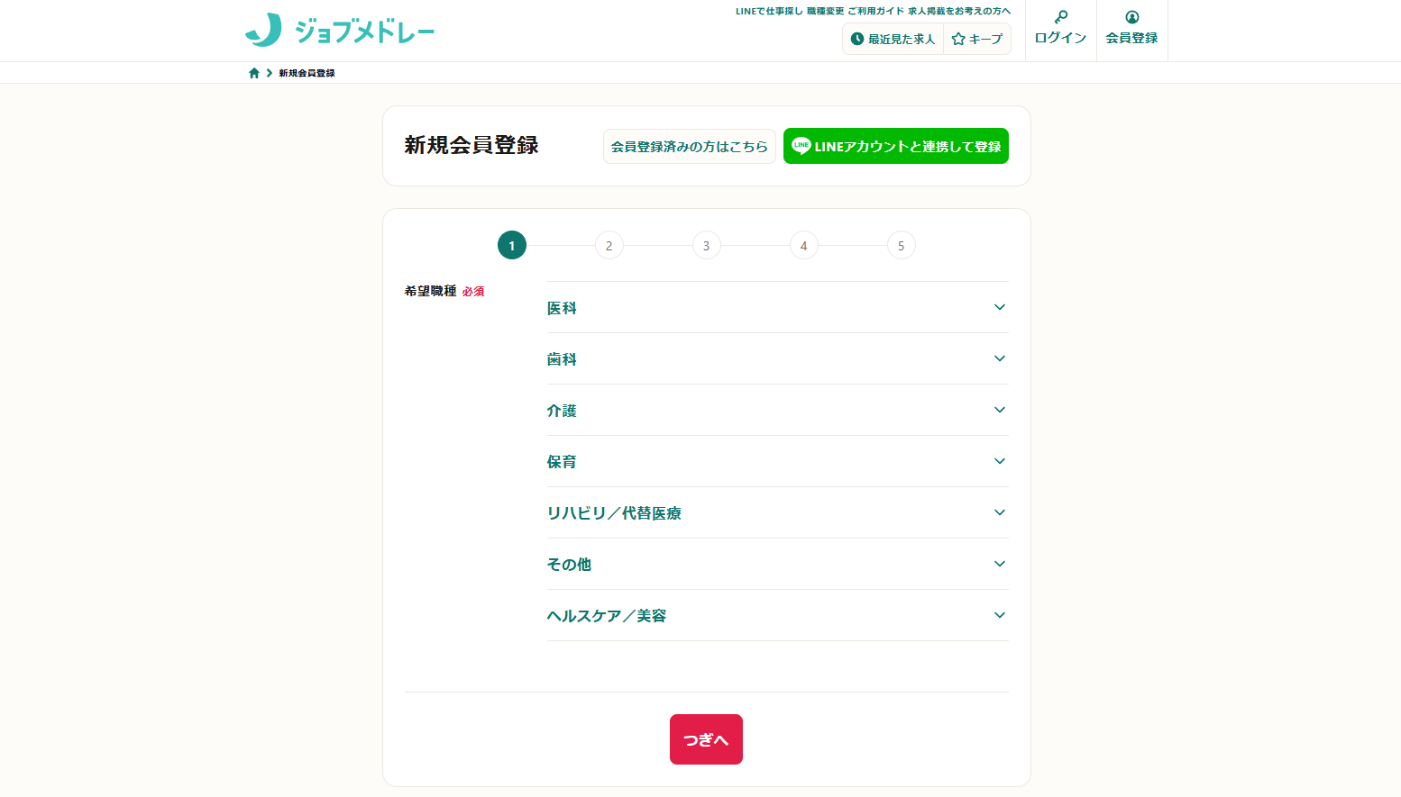Expand ヘルスケア／美容 category

point(999,615)
